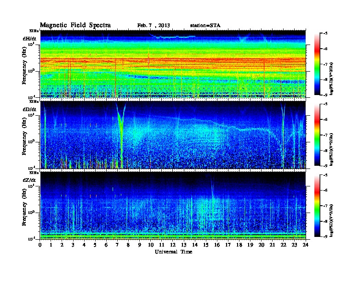Screen dimensions: 364x281
Task: Click the '0' hour tick label
Action: tap(40, 245)
